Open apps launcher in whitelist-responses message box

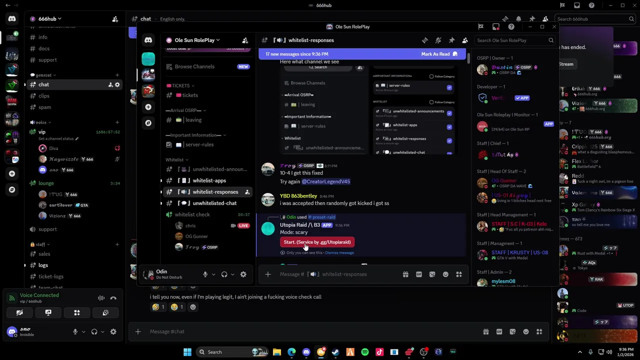point(458,274)
